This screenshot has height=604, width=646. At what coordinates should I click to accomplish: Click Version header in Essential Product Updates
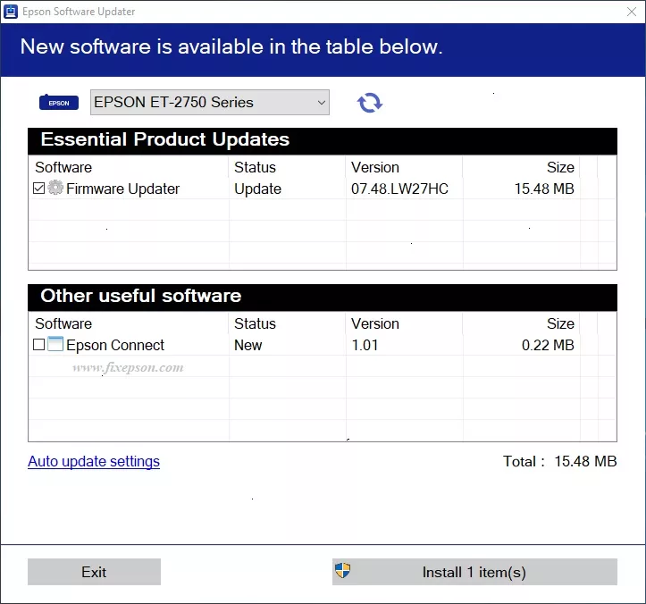point(375,167)
